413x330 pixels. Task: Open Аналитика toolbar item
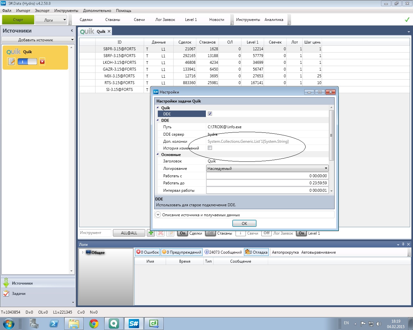[274, 20]
